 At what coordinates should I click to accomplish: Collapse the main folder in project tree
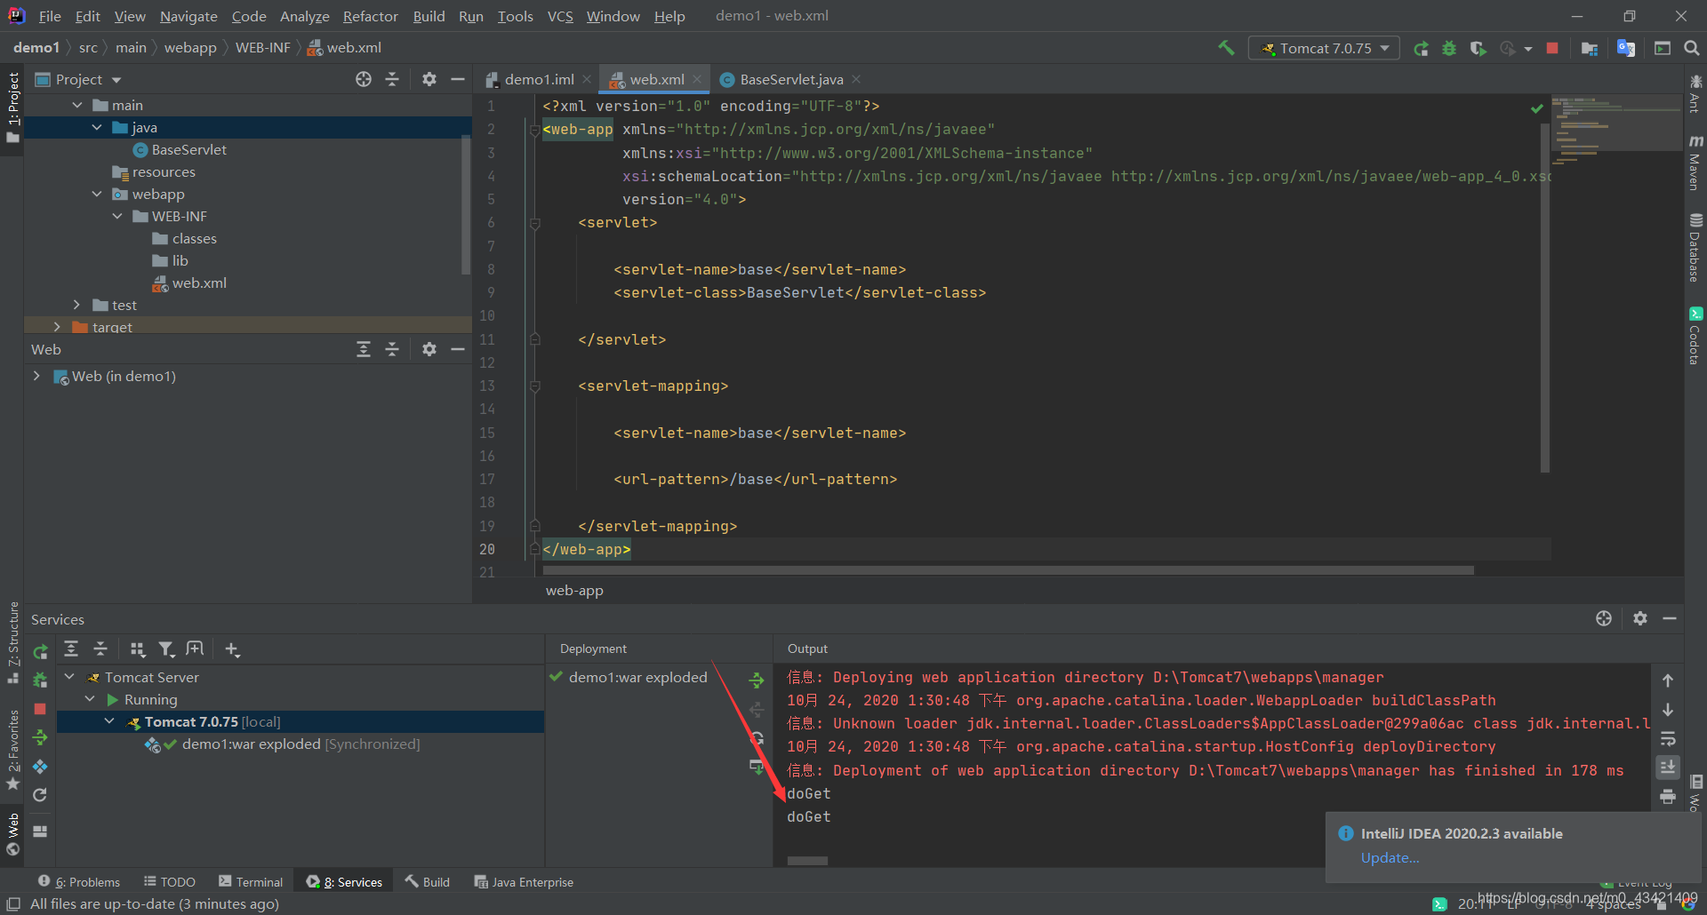click(77, 105)
